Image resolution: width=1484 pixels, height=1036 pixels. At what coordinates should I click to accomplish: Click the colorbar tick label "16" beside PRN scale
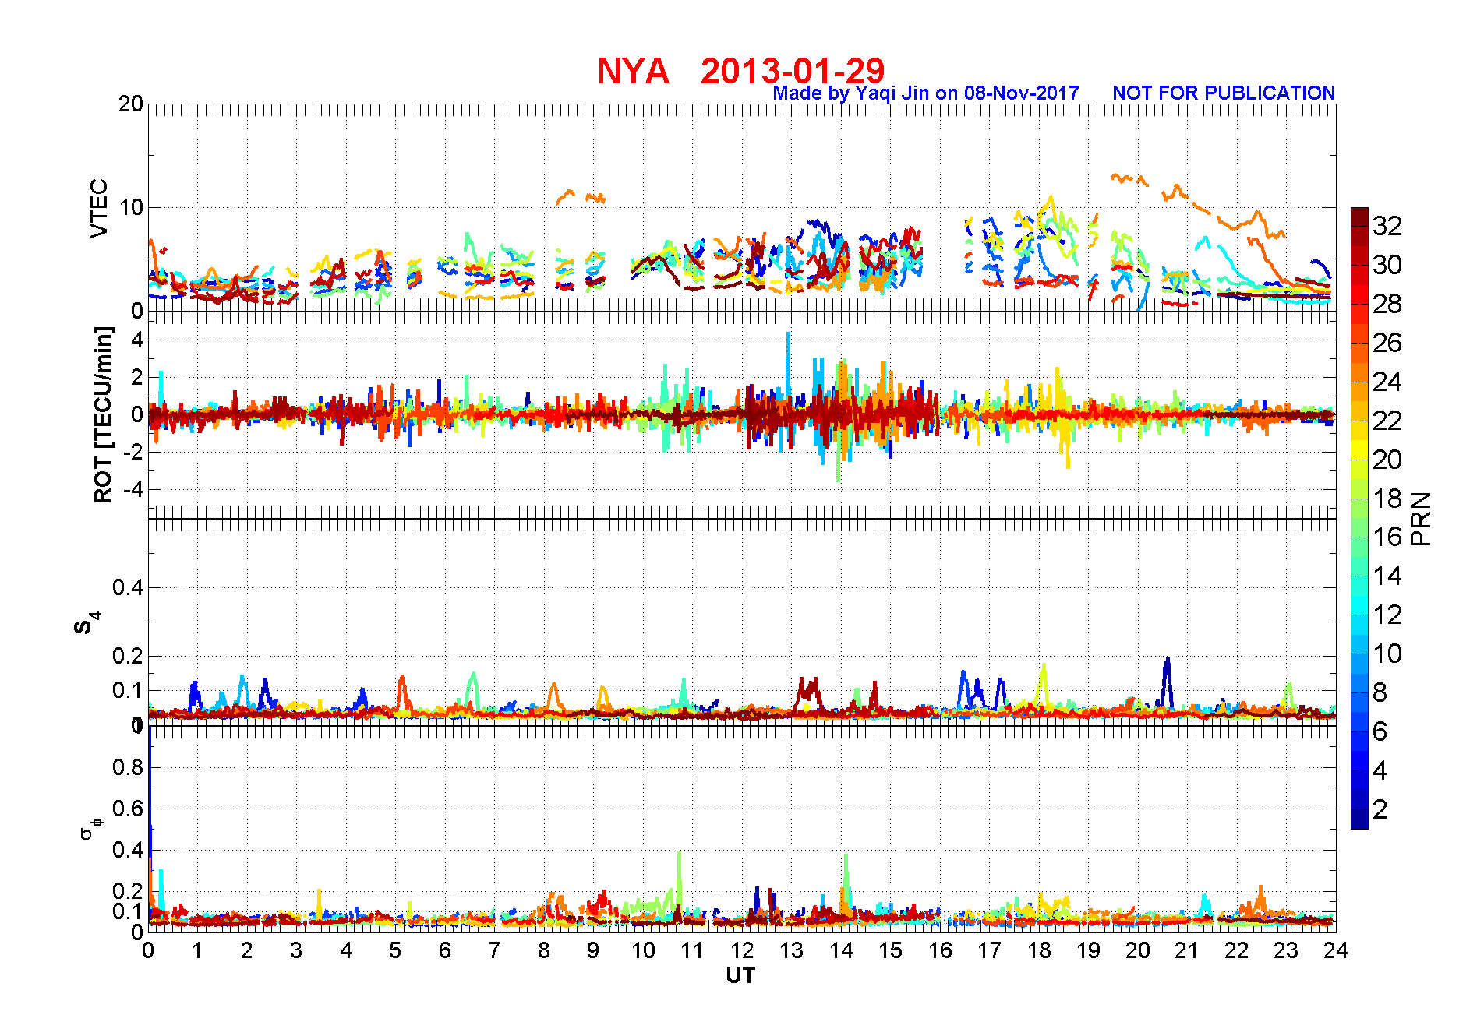click(x=1387, y=537)
